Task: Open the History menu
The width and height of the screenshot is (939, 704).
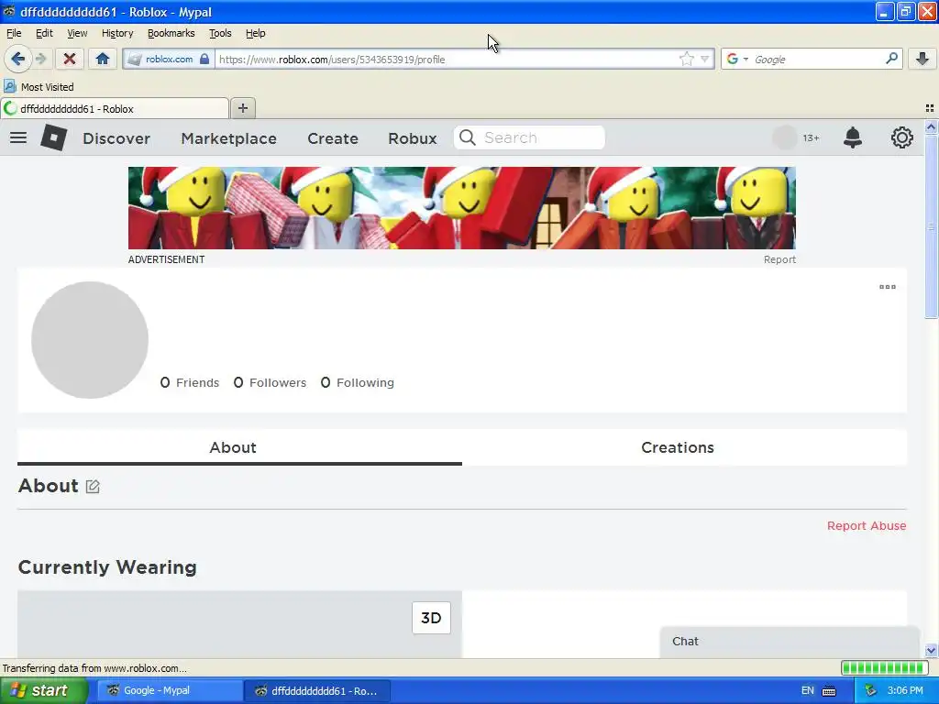Action: pyautogui.click(x=117, y=33)
